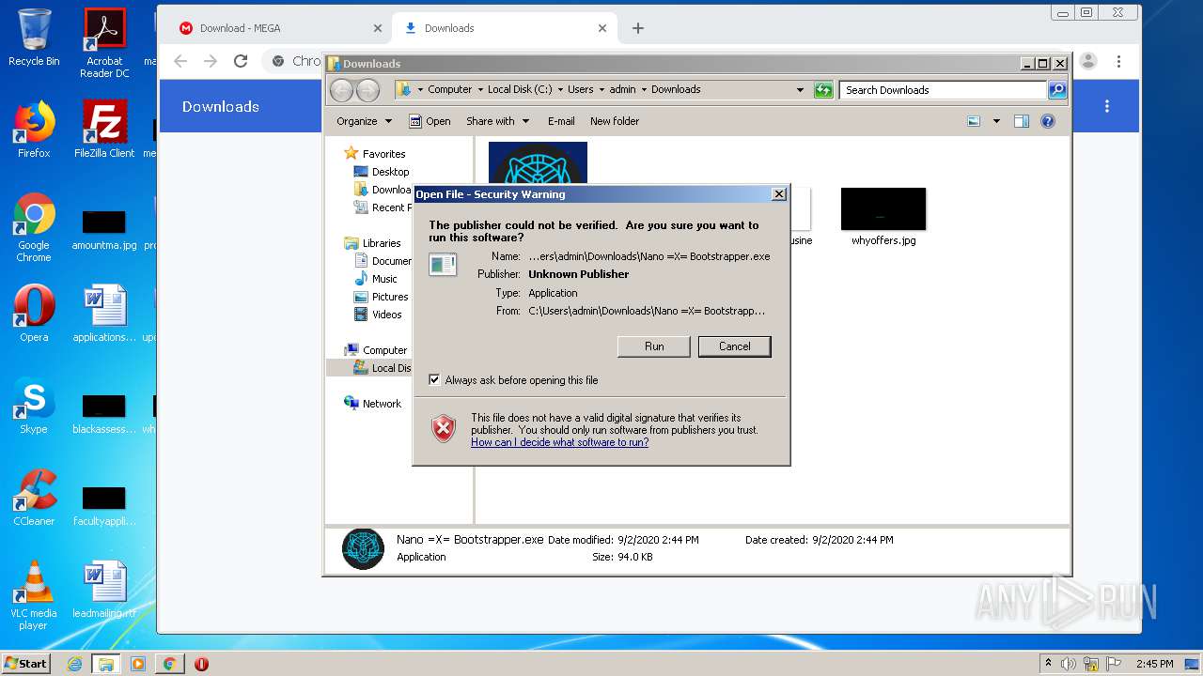Close the Open File Security Warning dialog
The width and height of the screenshot is (1203, 676).
(778, 194)
